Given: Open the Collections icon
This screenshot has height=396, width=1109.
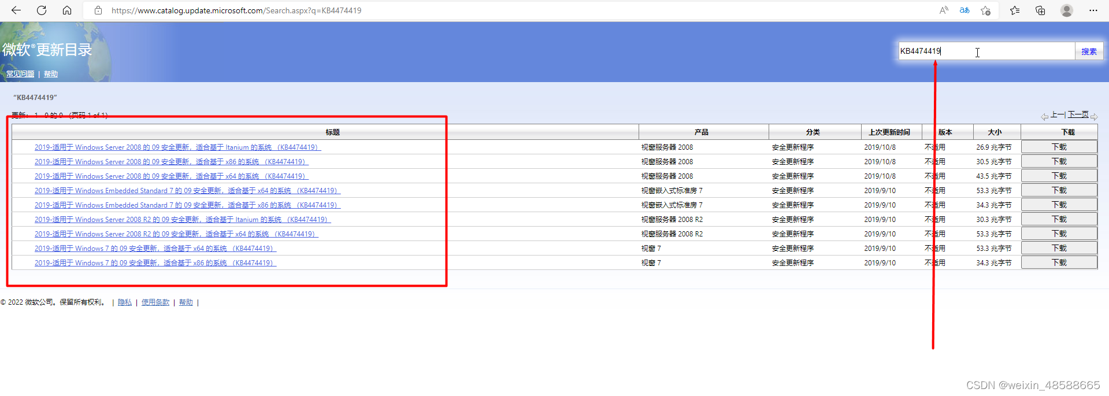Looking at the screenshot, I should pyautogui.click(x=1040, y=10).
